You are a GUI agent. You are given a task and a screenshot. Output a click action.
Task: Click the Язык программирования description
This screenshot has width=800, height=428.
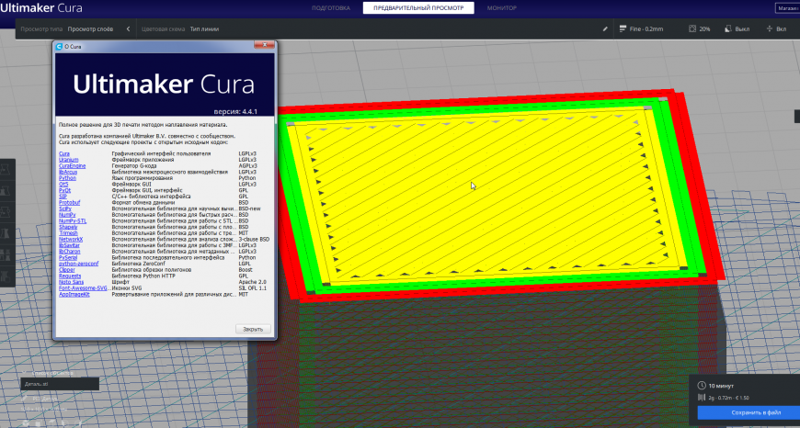[x=143, y=178]
